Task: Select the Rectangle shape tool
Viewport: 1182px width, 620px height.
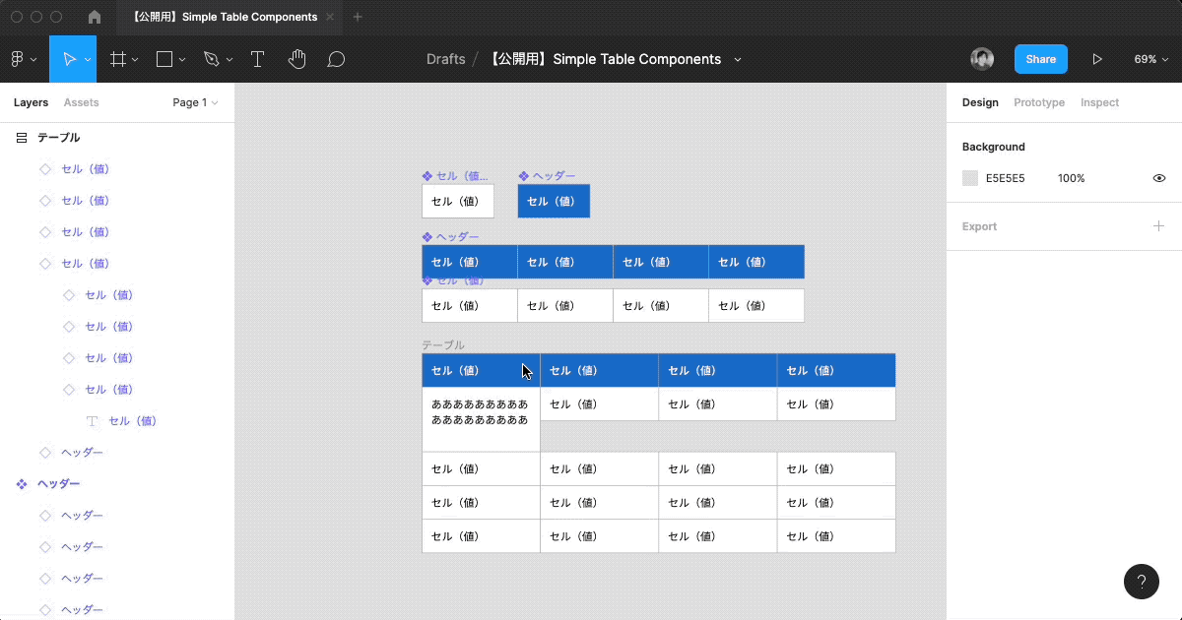Action: pyautogui.click(x=164, y=59)
